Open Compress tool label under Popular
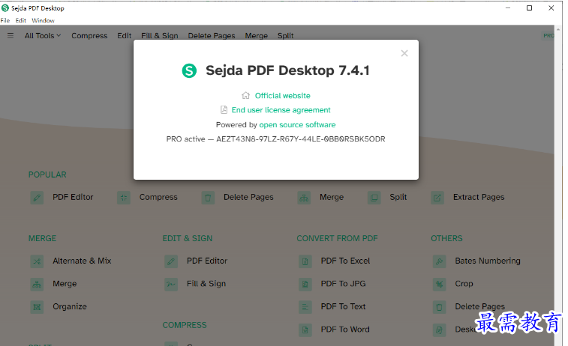This screenshot has width=568, height=346. pyautogui.click(x=158, y=198)
